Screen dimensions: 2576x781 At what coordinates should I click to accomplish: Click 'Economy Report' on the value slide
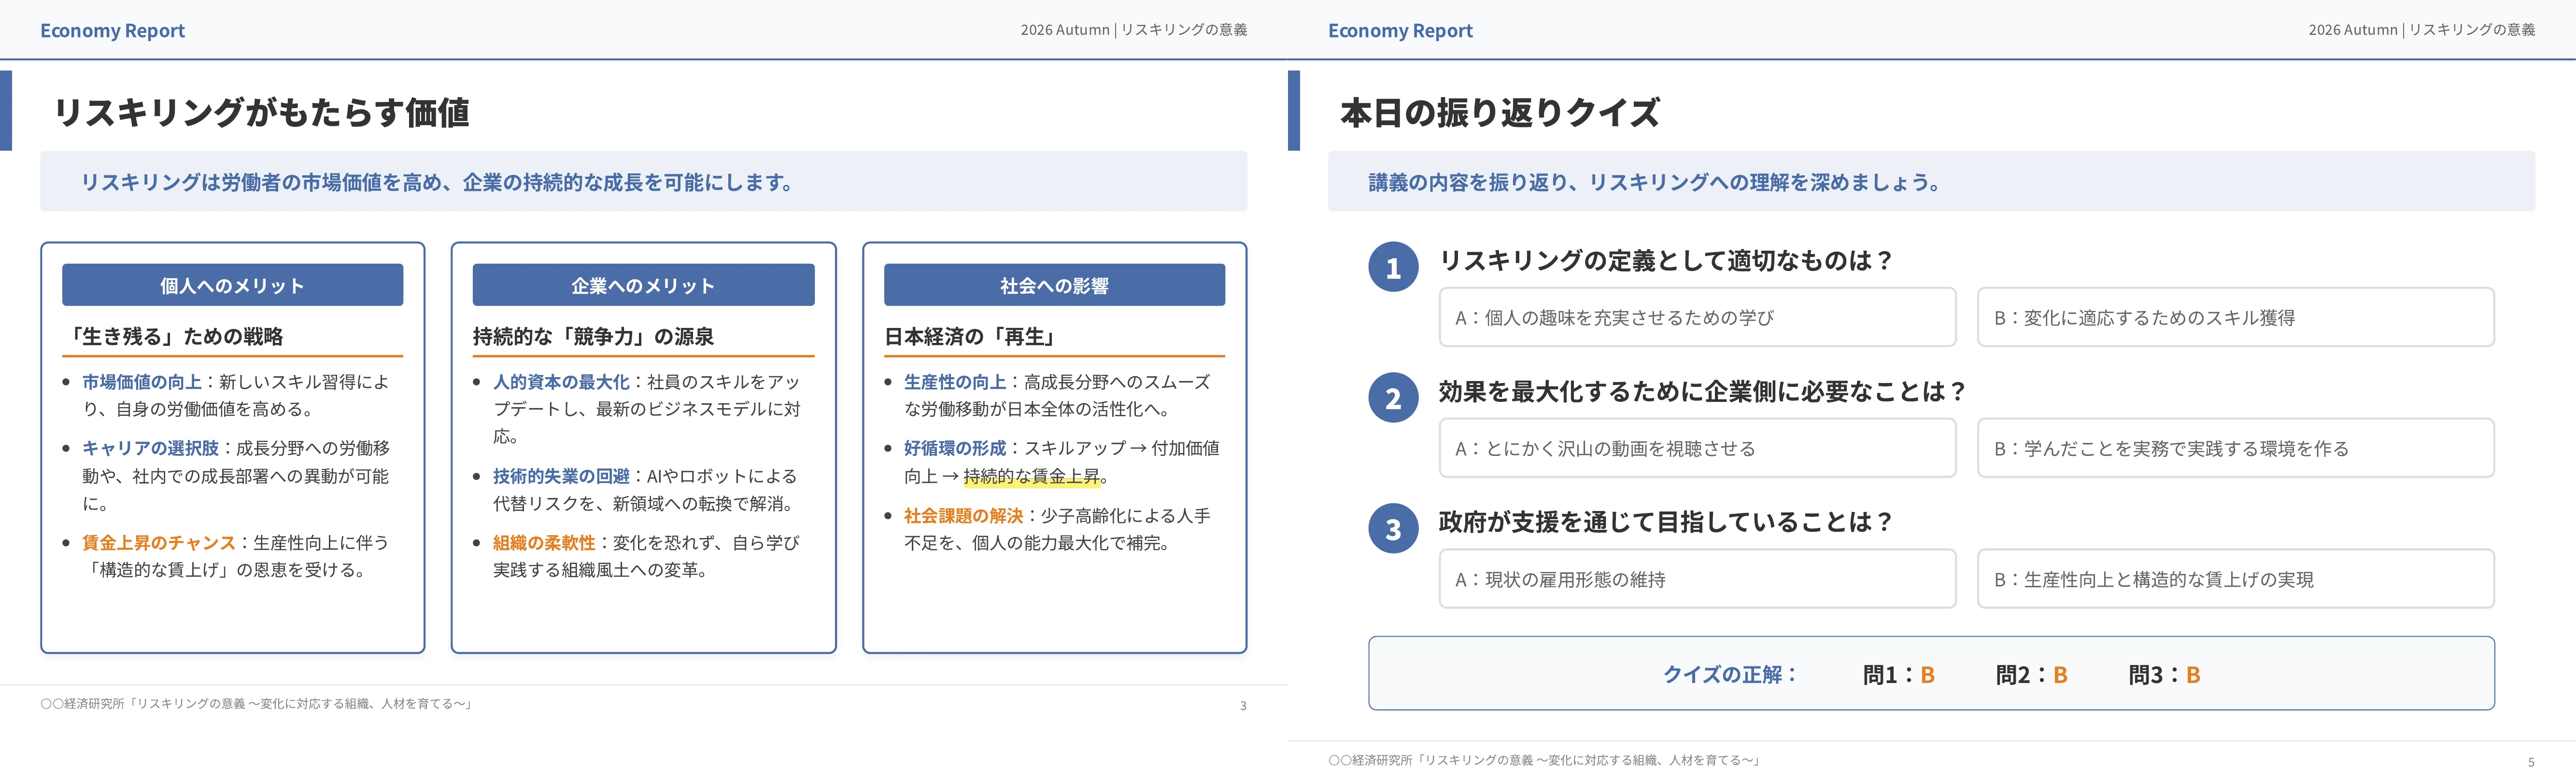tap(112, 31)
